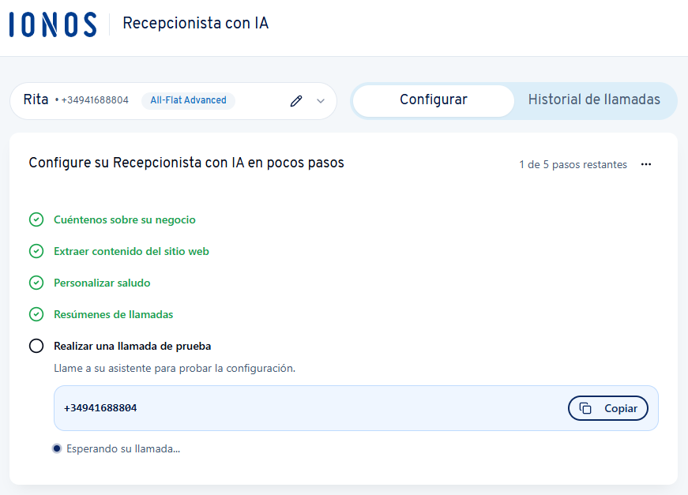Expand the Cuéntenos sobre su negocio step

(123, 219)
